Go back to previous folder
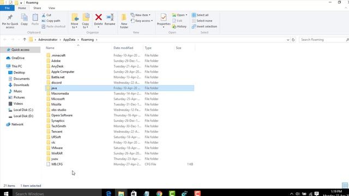The image size is (349, 196). point(5,40)
